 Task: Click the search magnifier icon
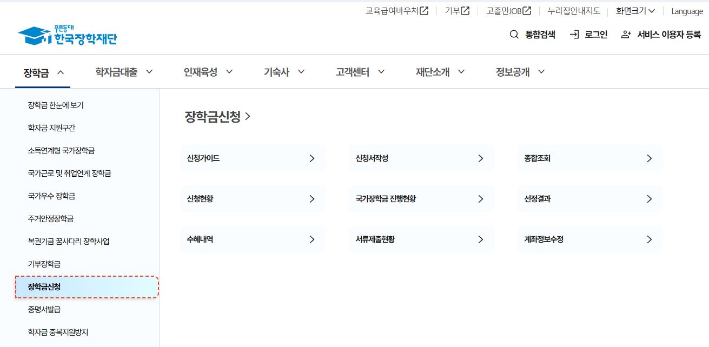point(513,34)
